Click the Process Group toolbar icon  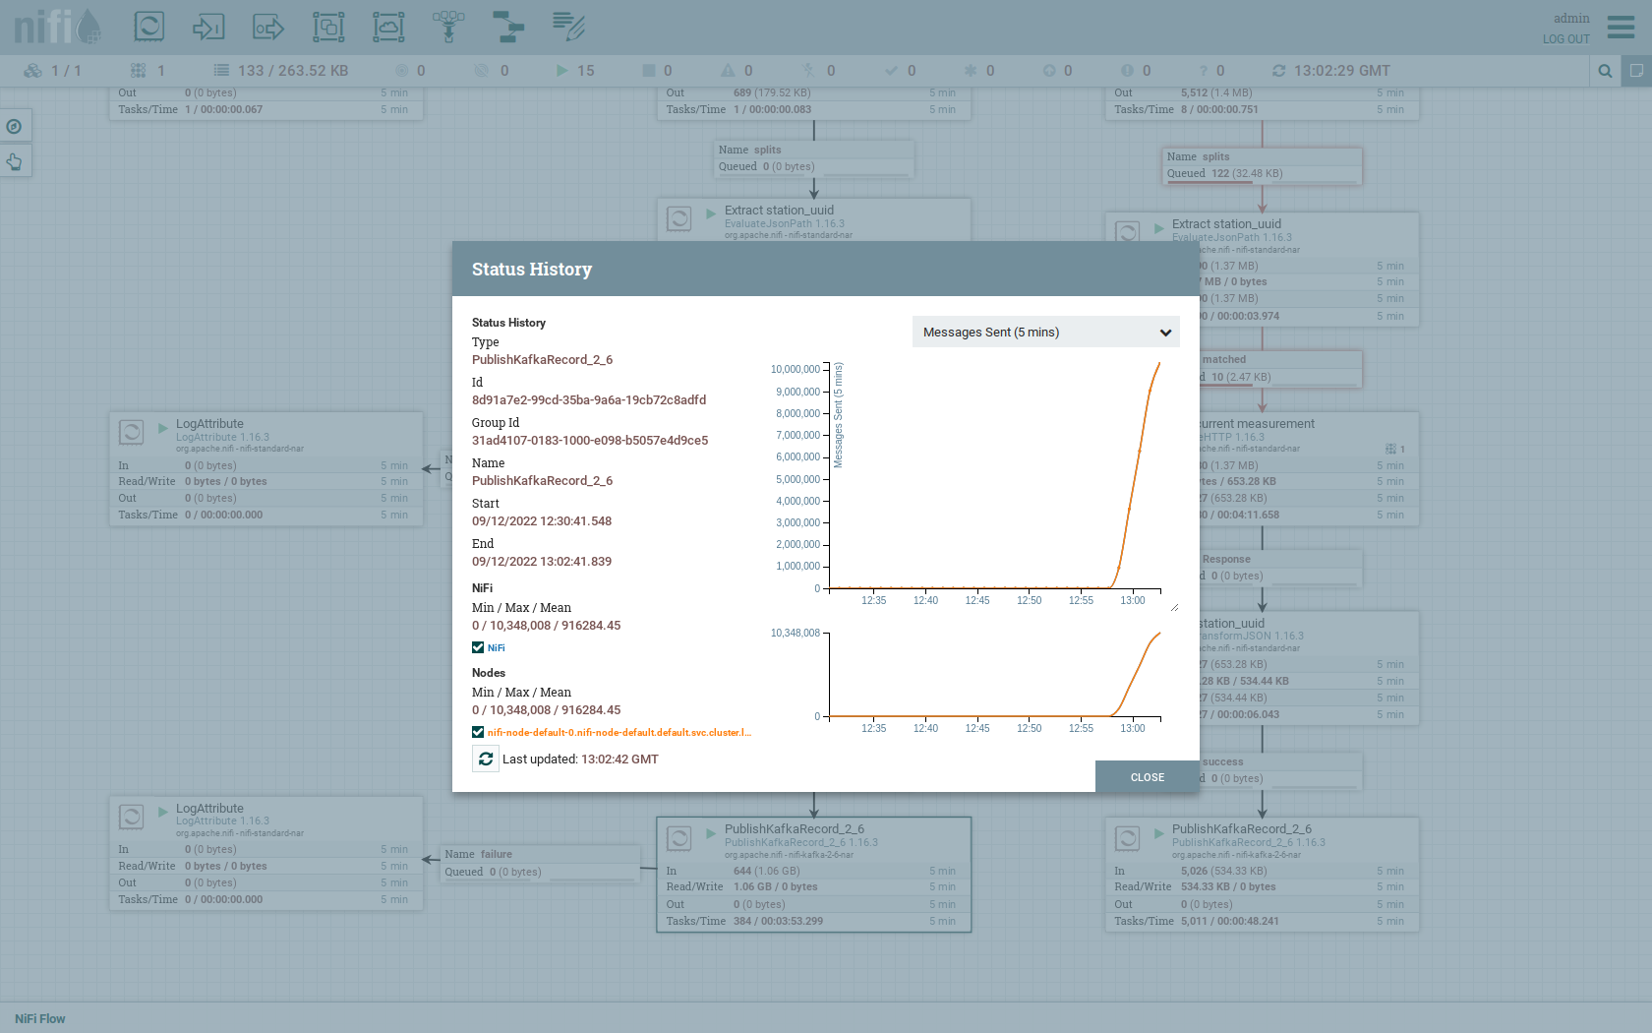[x=328, y=27]
